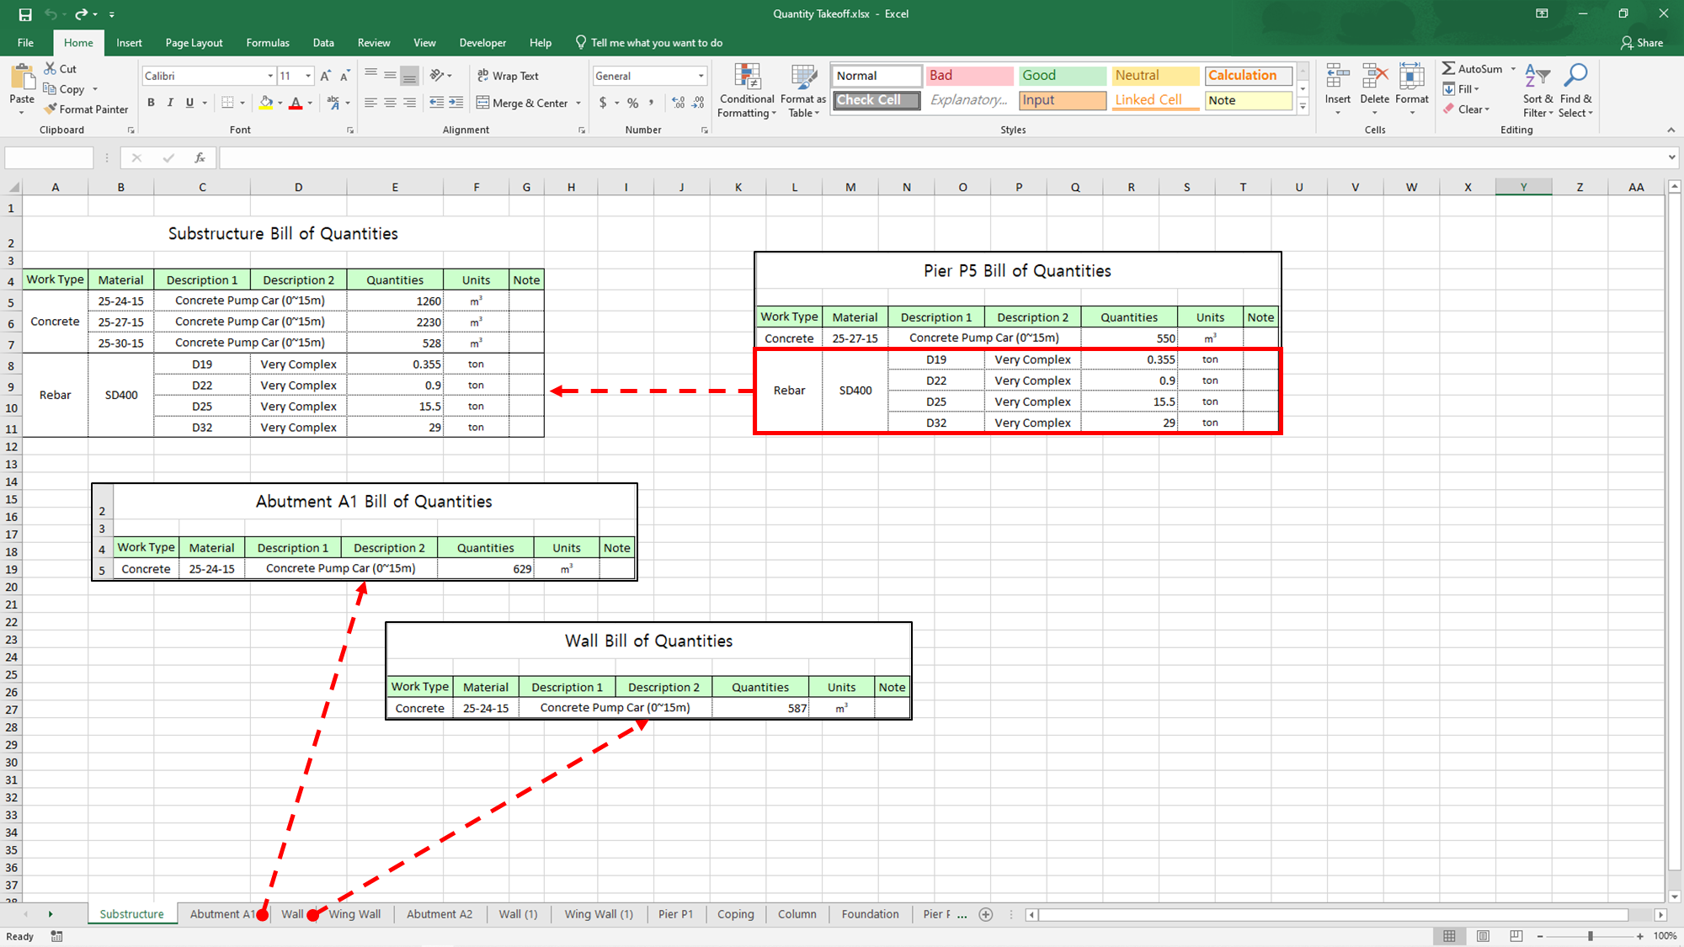Image resolution: width=1684 pixels, height=947 pixels.
Task: Click the Format Painter icon
Action: tap(51, 109)
